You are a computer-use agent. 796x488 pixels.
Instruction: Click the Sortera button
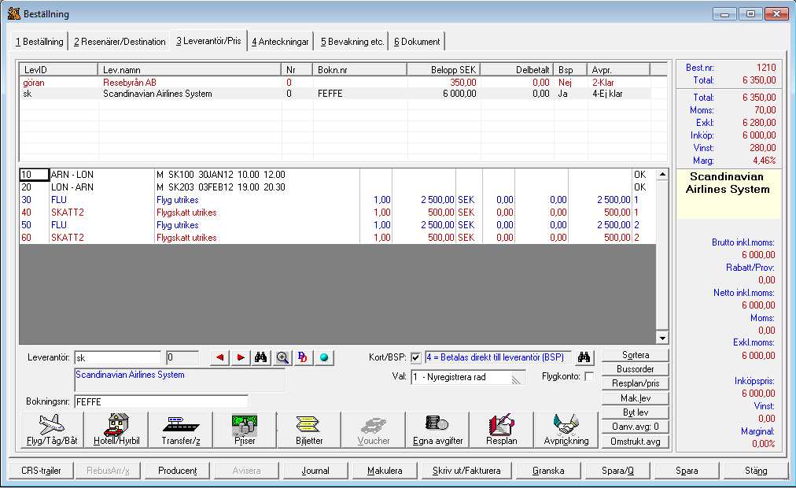(x=635, y=355)
